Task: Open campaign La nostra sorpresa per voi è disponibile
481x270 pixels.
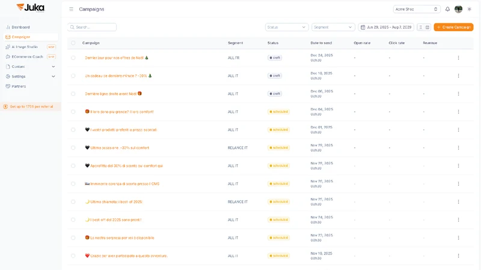Action: (119, 238)
